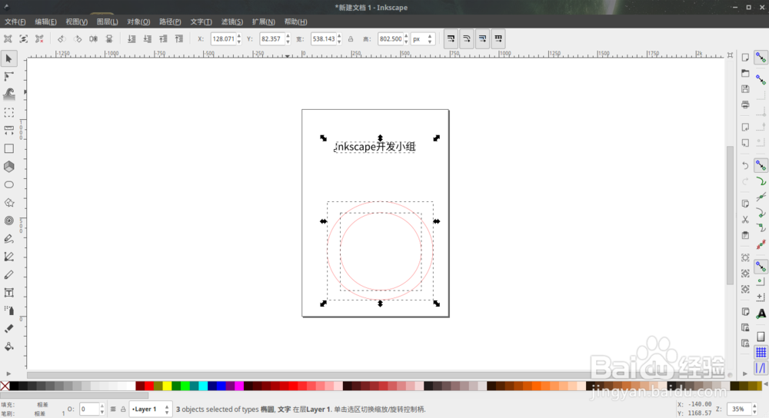This screenshot has height=418, width=769.
Task: Open the Layer 1 dropdown
Action: point(151,410)
